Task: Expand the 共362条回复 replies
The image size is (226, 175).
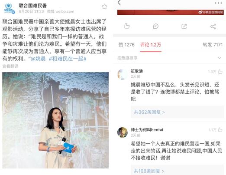Action: [149, 112]
